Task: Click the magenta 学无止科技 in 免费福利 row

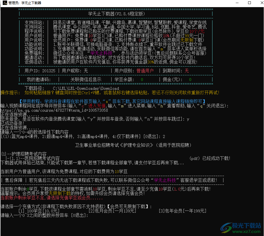Action: (101, 53)
